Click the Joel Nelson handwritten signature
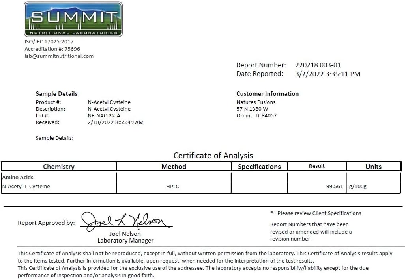Viewport: 406px width, 280px height. coord(126,222)
